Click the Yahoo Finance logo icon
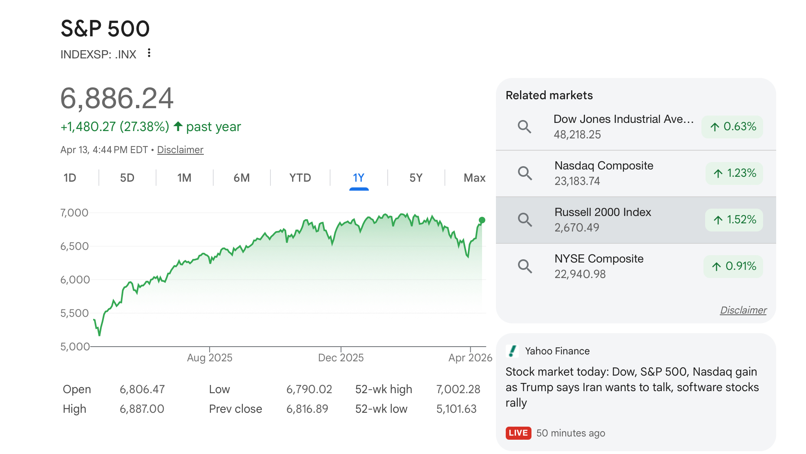The width and height of the screenshot is (806, 454). (512, 351)
